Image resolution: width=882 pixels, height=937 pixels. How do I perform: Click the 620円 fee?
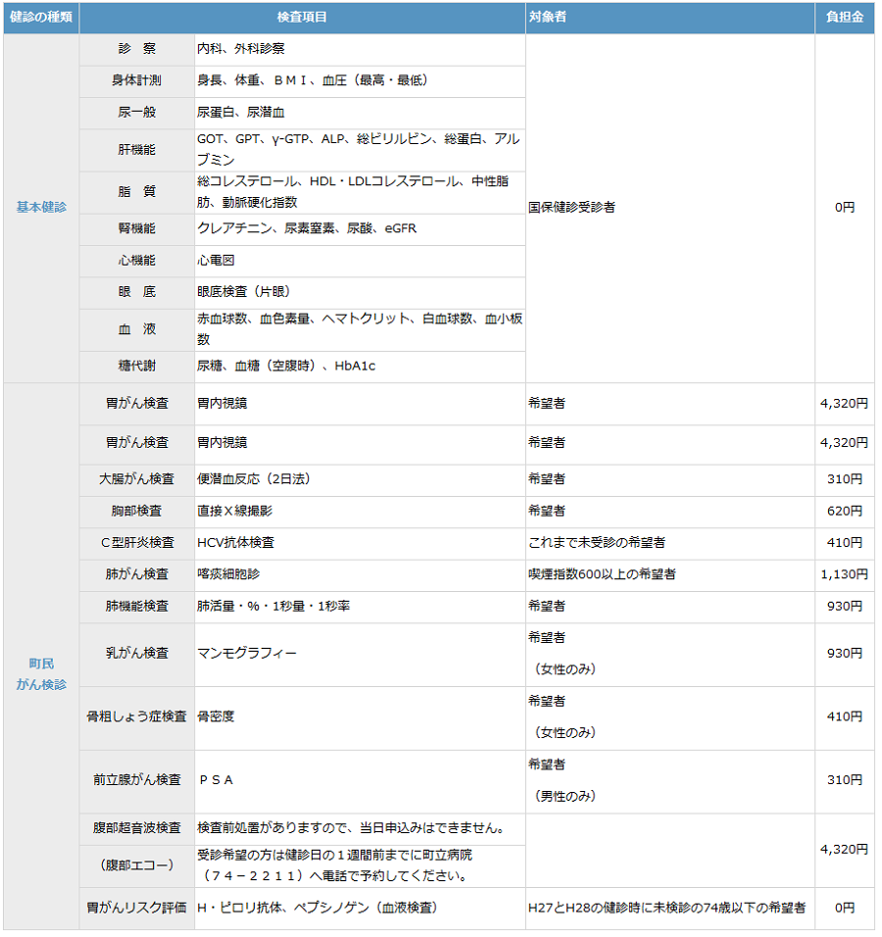click(x=845, y=513)
